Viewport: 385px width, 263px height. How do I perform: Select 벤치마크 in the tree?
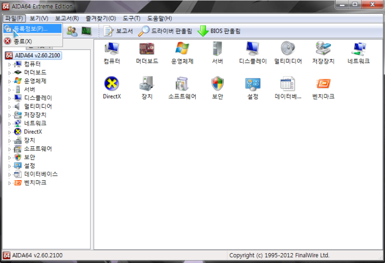click(x=35, y=183)
